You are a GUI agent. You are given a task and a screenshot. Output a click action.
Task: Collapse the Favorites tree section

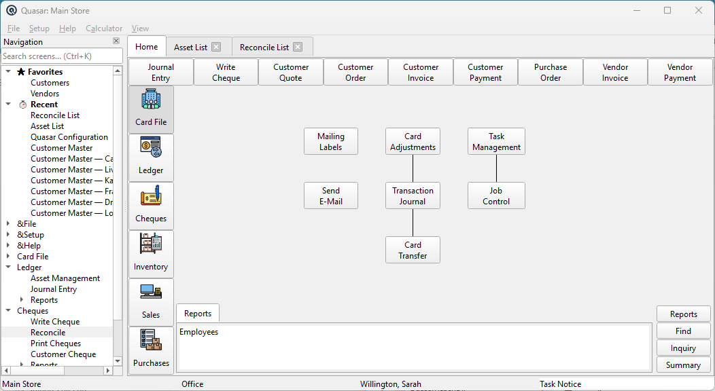(x=8, y=71)
